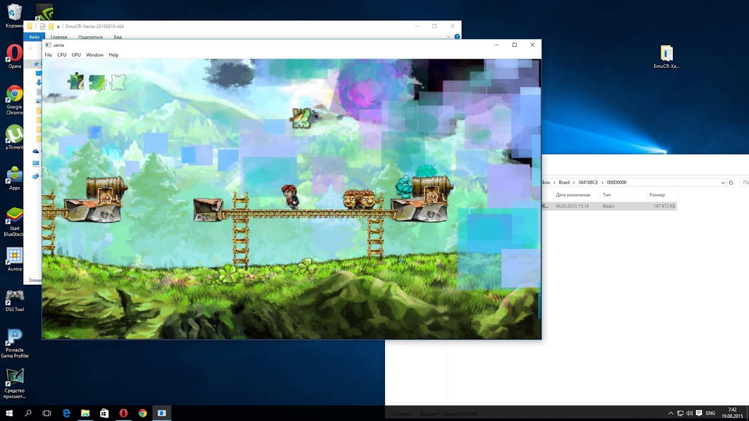The image size is (749, 421).
Task: Open taskbar search magnifier
Action: coord(28,413)
